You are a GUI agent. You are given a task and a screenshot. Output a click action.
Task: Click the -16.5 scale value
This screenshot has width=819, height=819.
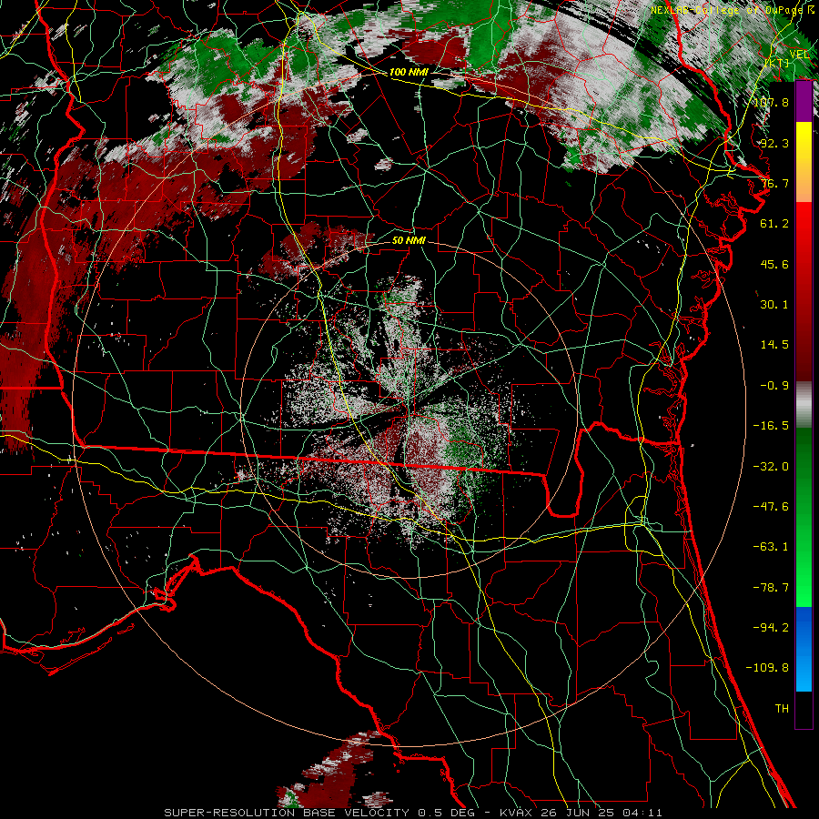click(x=771, y=426)
